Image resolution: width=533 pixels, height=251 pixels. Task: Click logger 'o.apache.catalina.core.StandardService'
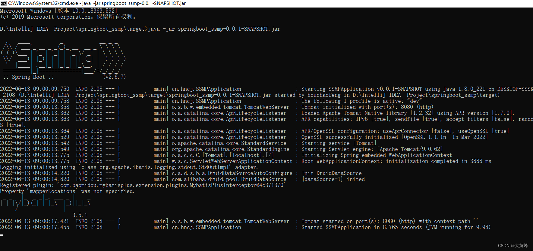(229, 143)
